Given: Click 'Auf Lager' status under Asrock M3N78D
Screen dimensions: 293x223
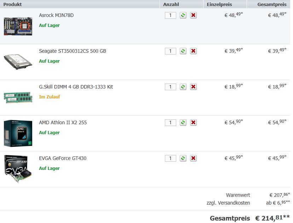Looking at the screenshot, I should [49, 25].
